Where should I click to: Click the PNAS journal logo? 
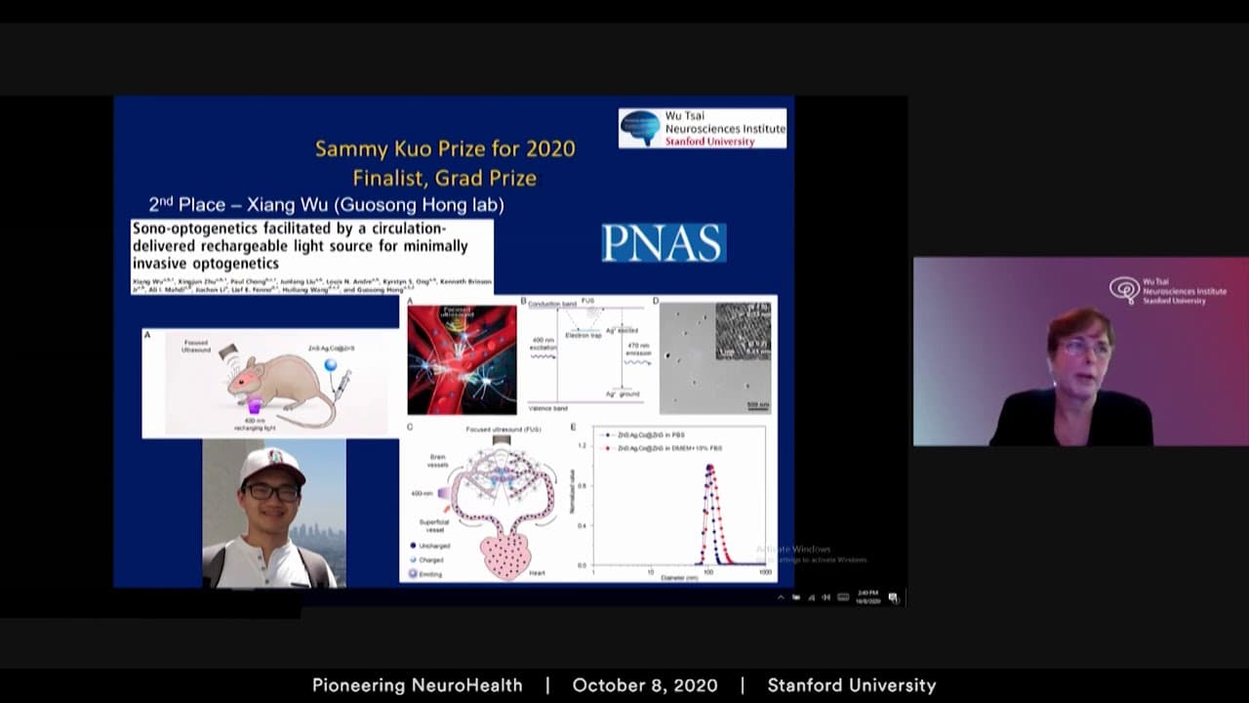[664, 243]
